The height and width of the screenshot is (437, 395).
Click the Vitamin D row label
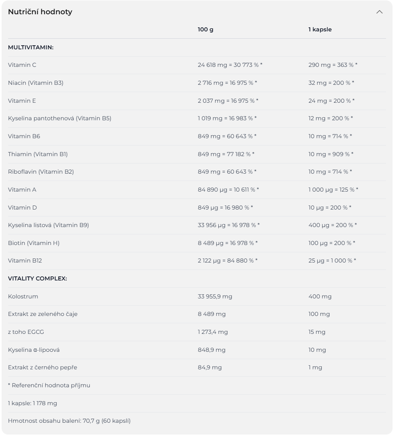pyautogui.click(x=22, y=207)
